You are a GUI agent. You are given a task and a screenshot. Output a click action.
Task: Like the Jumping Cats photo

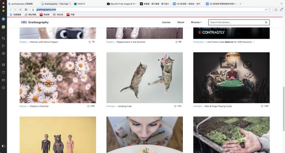point(175,106)
